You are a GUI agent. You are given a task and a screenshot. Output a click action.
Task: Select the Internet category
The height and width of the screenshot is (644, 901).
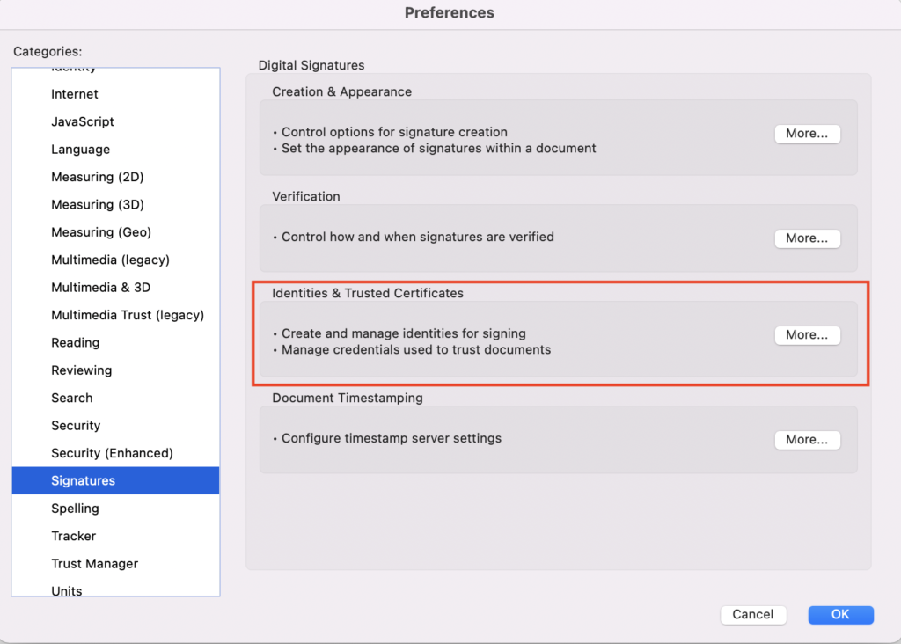(x=75, y=94)
